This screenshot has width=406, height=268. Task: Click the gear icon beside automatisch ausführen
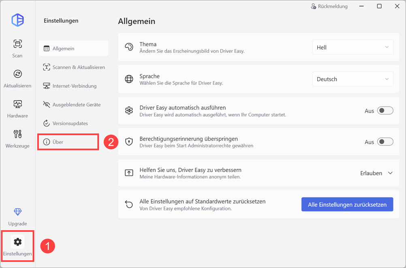point(129,111)
